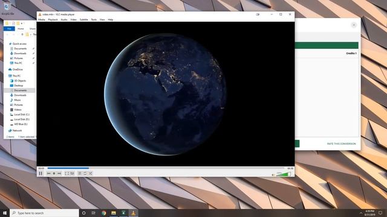The width and height of the screenshot is (387, 217).
Task: Open the taskbar clock and calendar
Action: (x=369, y=213)
